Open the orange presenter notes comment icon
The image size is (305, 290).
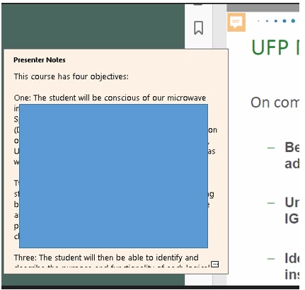tap(236, 23)
